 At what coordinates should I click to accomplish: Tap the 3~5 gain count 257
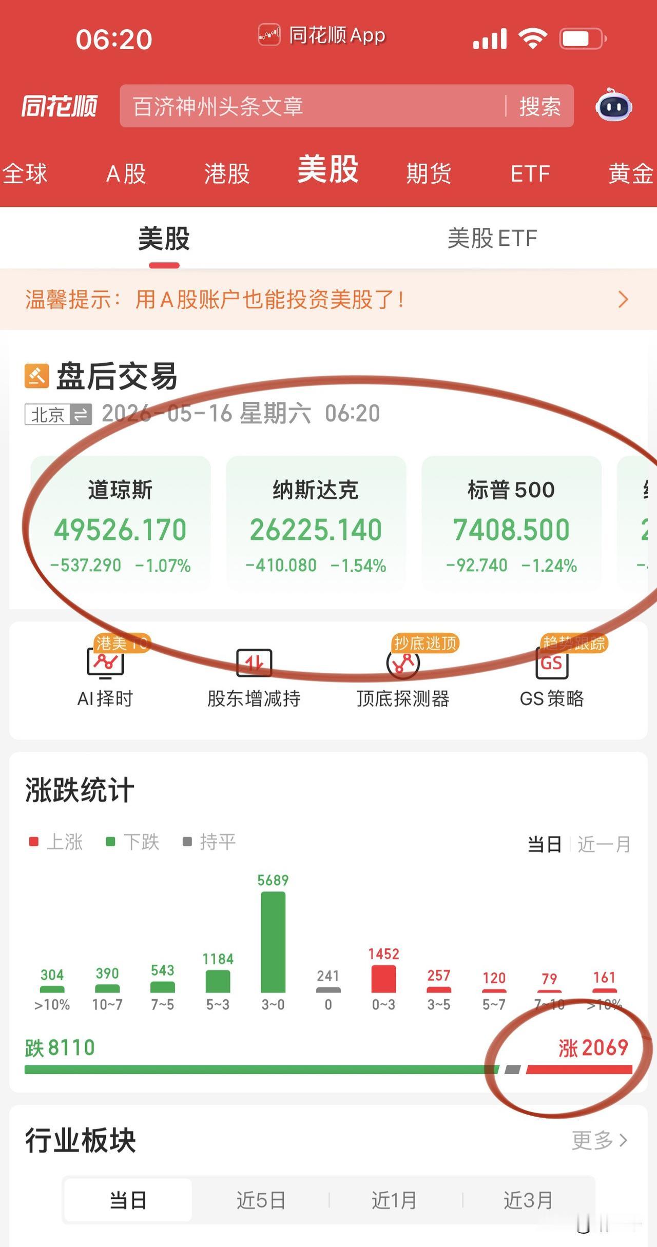click(x=439, y=976)
